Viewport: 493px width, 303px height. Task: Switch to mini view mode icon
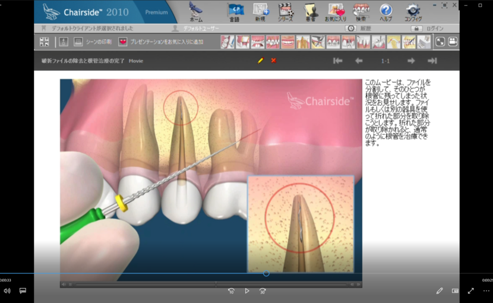point(455,291)
